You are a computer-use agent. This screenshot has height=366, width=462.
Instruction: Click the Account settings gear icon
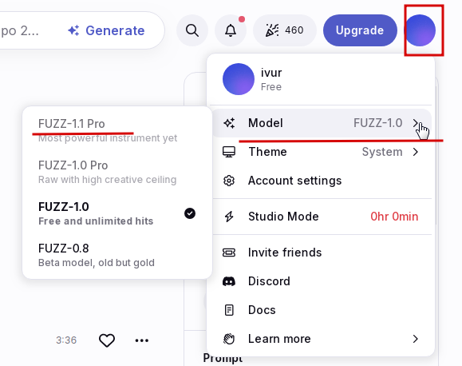click(x=229, y=181)
